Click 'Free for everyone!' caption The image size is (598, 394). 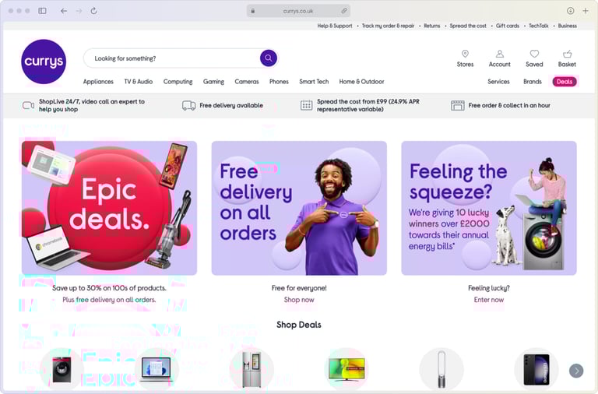tap(299, 288)
